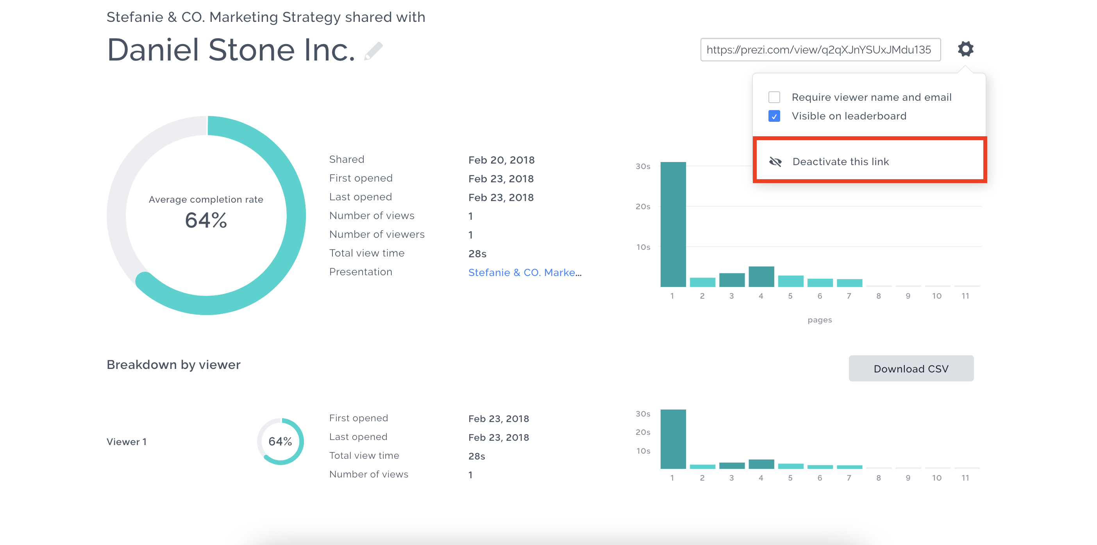The height and width of the screenshot is (545, 1097).
Task: Select the Viewer 1 row label
Action: pos(127,442)
